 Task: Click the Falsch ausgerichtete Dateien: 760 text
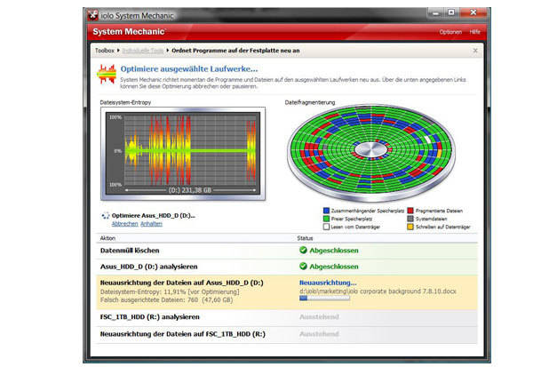[x=167, y=300]
